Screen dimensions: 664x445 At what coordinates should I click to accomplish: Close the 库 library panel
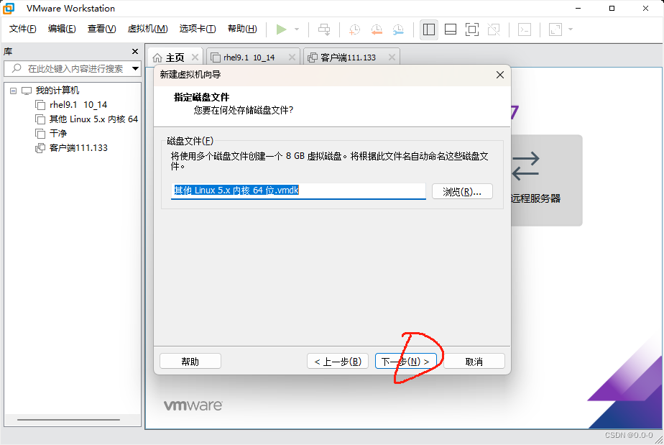tap(135, 51)
